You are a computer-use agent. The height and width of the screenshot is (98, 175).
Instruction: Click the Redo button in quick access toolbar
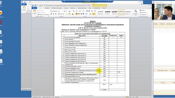pos(40,5)
